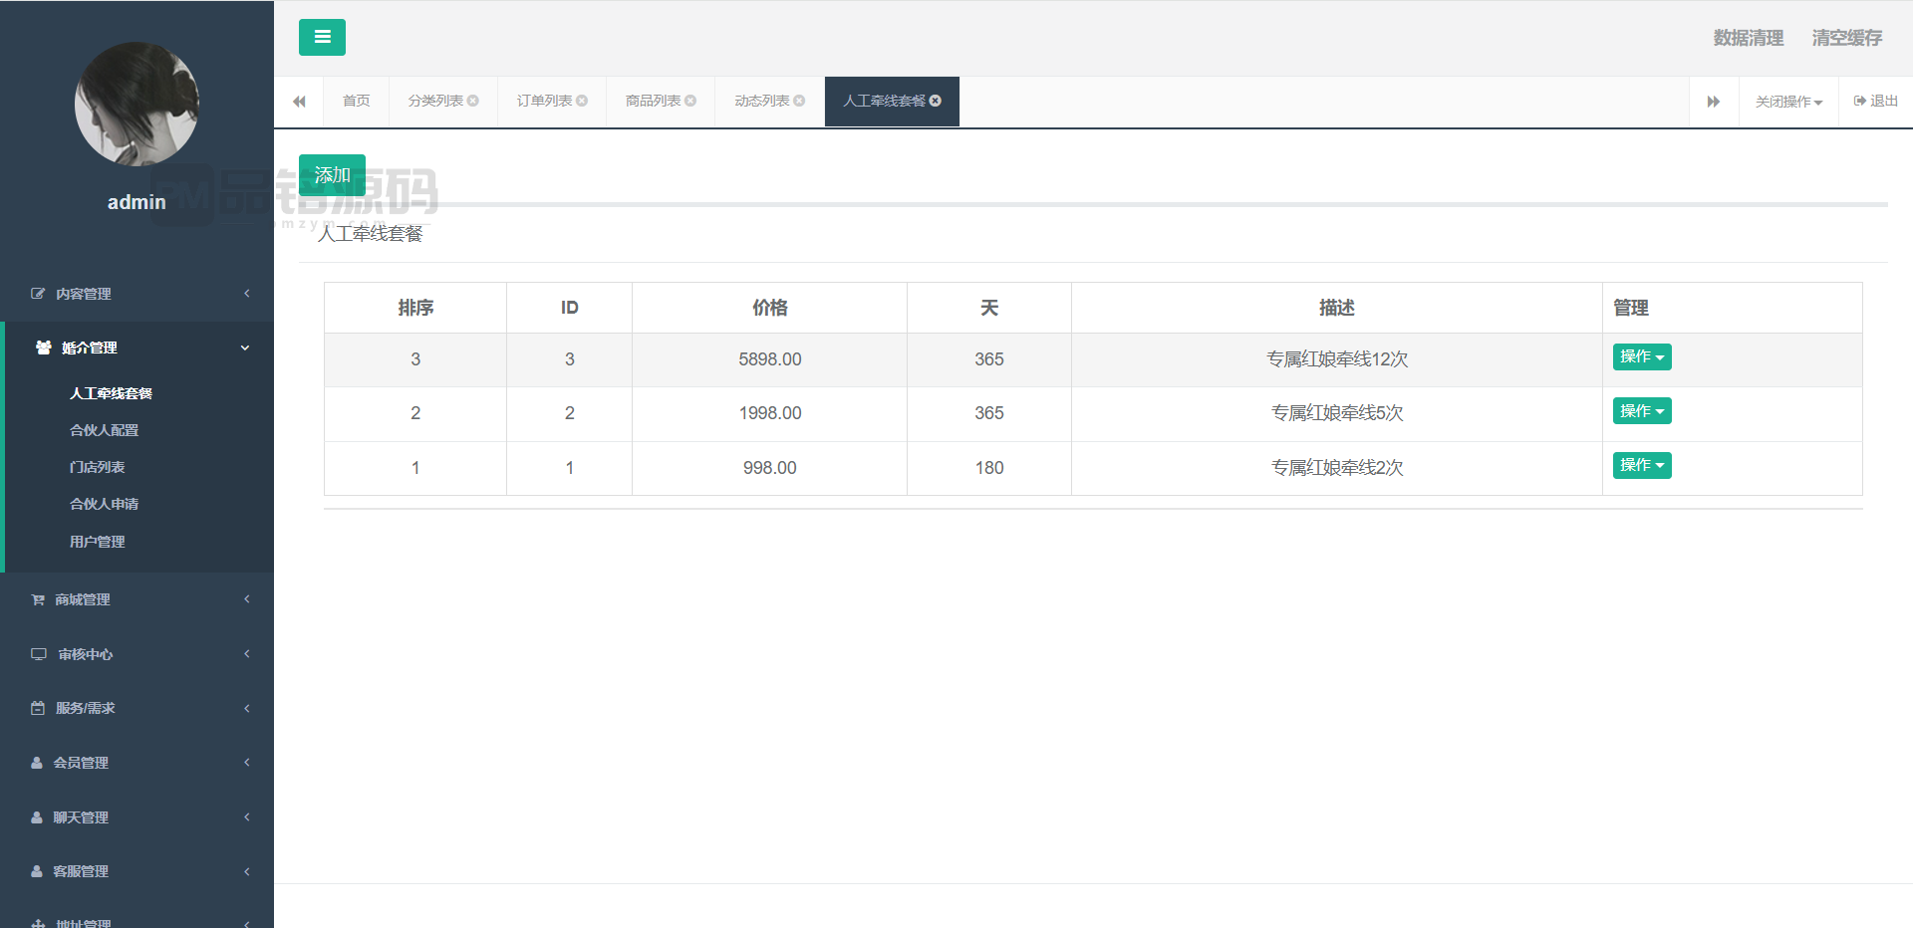Open 操作 dropdown for the 1998.00 package
This screenshot has height=928, width=1913.
1641,411
